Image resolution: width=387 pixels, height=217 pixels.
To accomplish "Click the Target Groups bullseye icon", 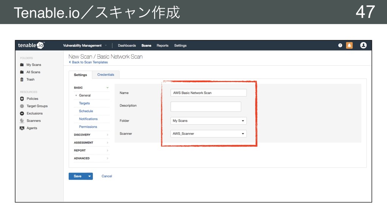I will pos(22,106).
